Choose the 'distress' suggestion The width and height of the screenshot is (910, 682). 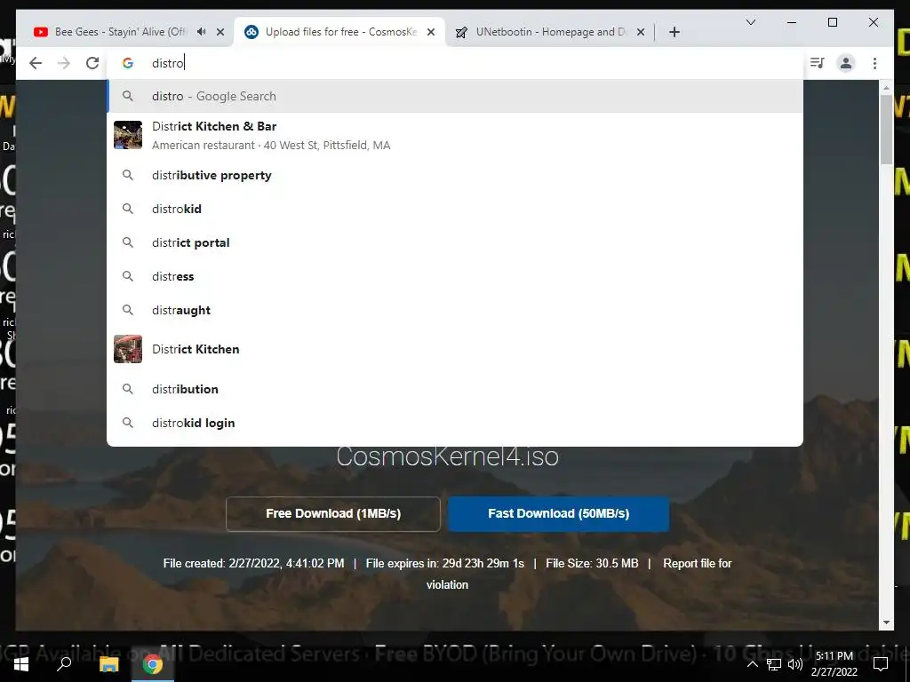click(x=455, y=276)
